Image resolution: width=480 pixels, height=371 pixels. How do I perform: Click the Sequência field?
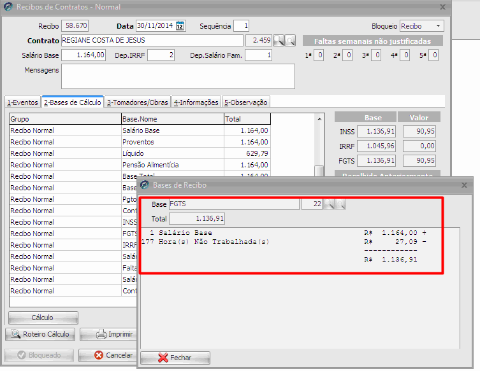(x=241, y=25)
